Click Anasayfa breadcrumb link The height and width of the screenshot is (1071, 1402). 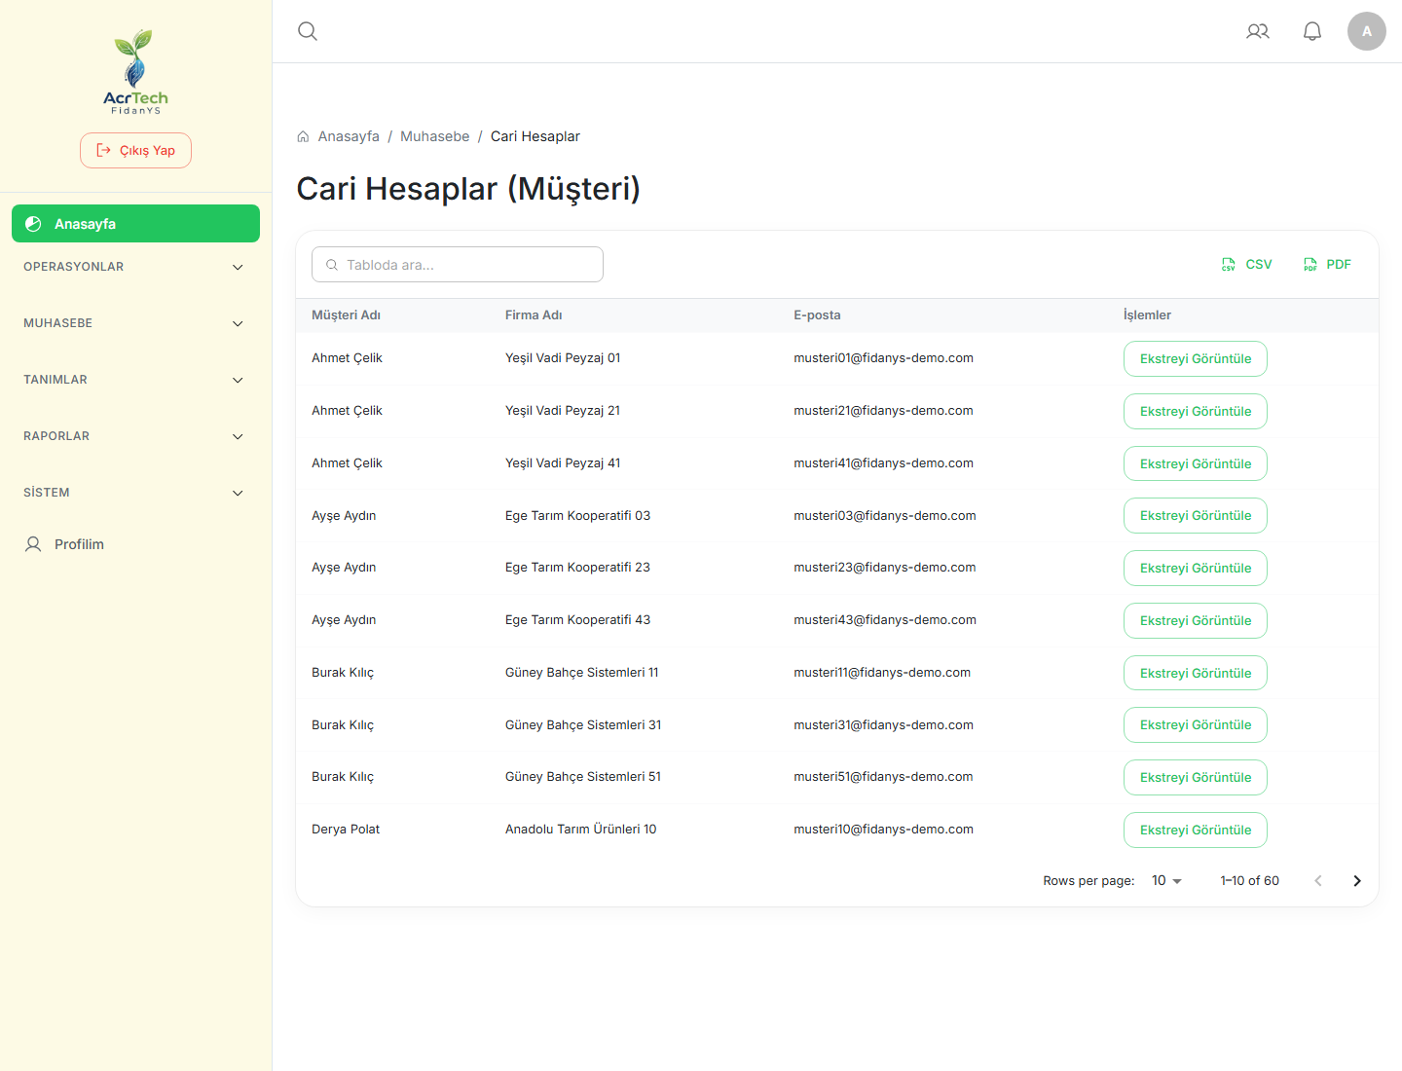click(349, 136)
